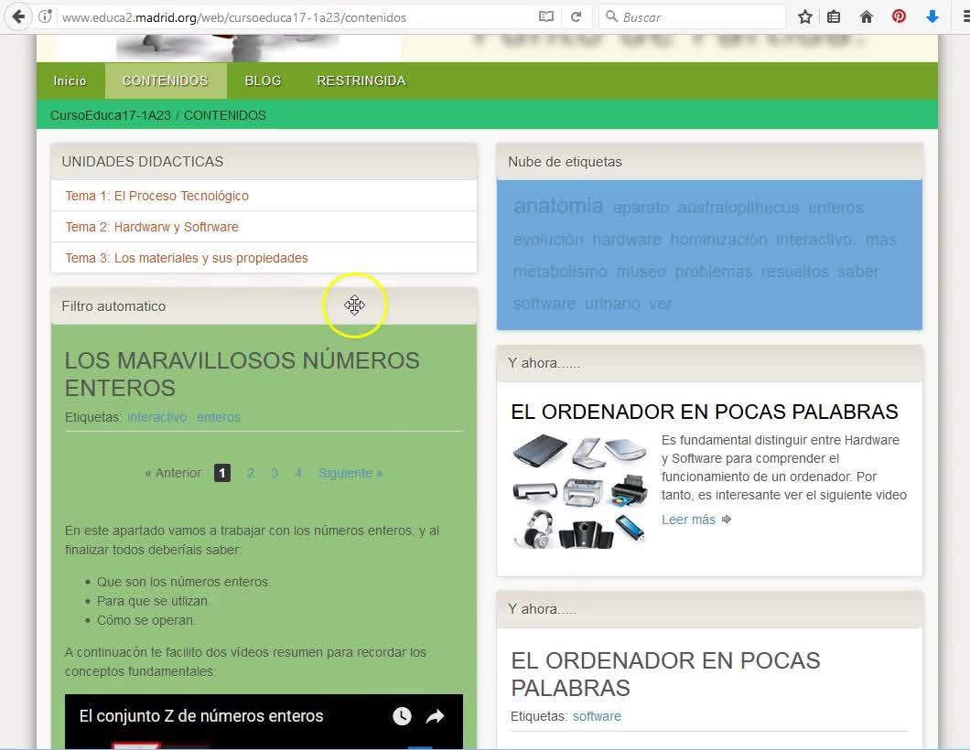Screen dimensions: 970x750
Task: Click the museo tag in the cloud
Action: 641,272
